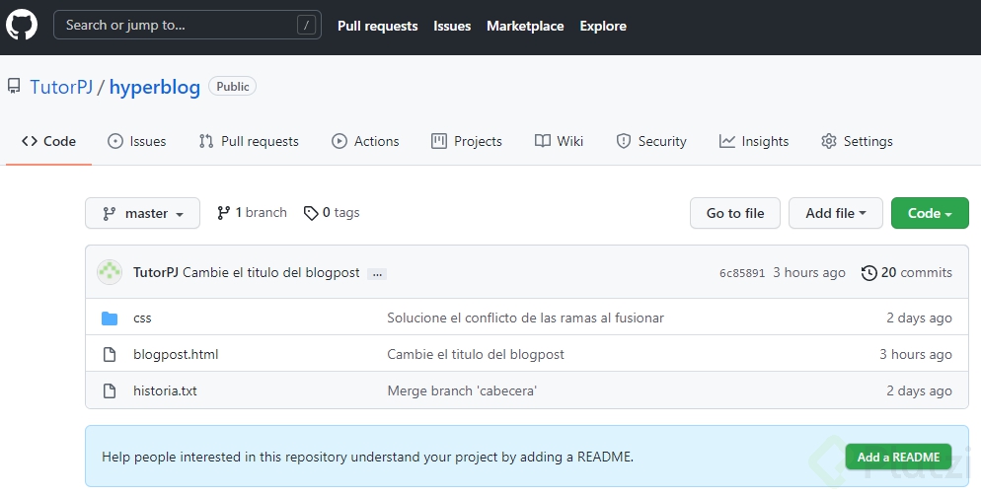Image resolution: width=981 pixels, height=495 pixels.
Task: Open the 20 commits history link
Action: tap(907, 272)
